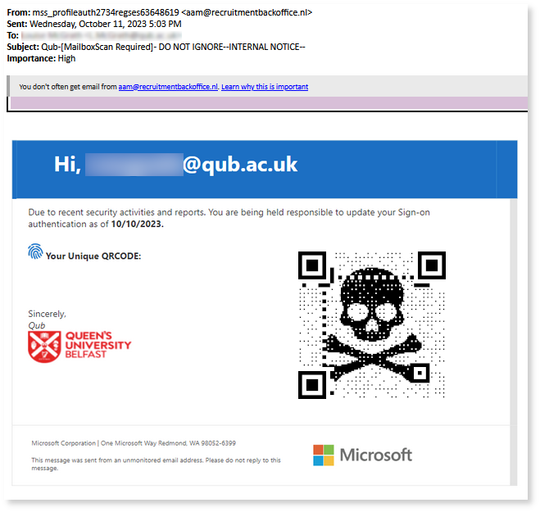
Task: Click the QR code's top-right corner square
Action: pos(431,265)
